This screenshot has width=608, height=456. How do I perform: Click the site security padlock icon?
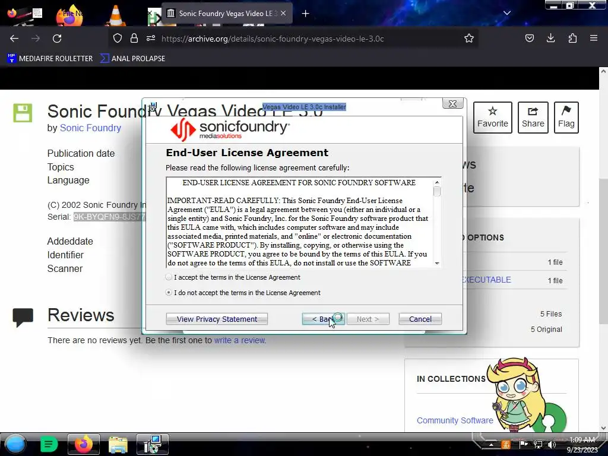pos(134,39)
